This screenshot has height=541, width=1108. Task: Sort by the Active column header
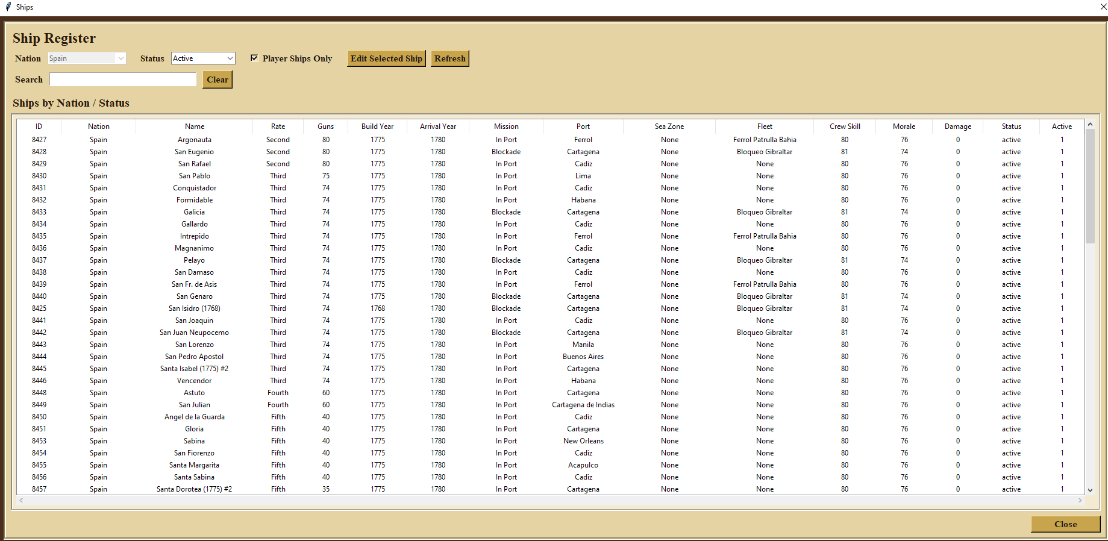[1062, 127]
